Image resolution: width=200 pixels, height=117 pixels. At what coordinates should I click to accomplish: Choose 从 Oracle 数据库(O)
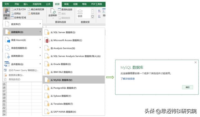point(74,64)
